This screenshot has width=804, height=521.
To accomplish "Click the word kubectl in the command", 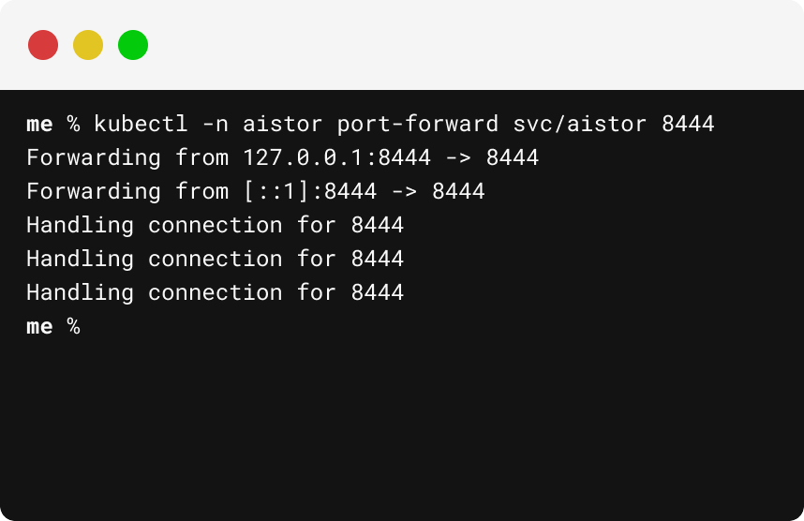I will click(x=141, y=124).
